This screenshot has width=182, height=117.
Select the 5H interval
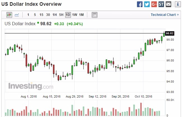coord(61,15)
